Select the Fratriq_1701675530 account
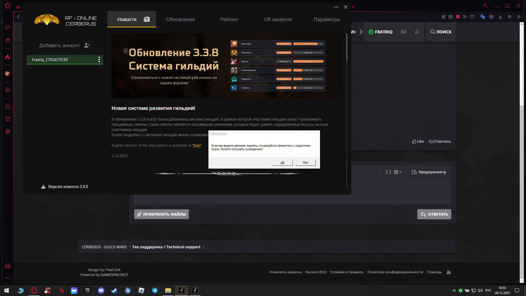Image resolution: width=526 pixels, height=296 pixels. [x=65, y=59]
